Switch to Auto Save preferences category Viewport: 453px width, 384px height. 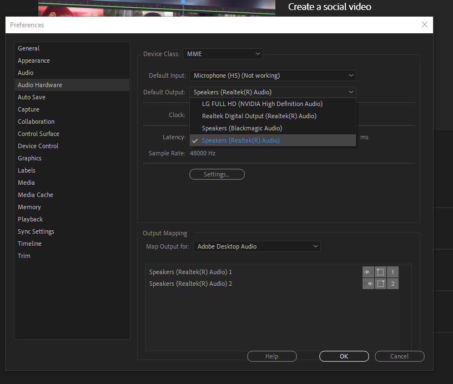32,97
